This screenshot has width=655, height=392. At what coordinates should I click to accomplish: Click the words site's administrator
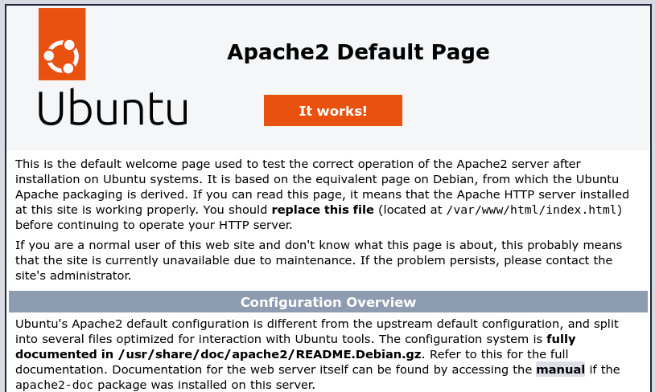point(73,276)
